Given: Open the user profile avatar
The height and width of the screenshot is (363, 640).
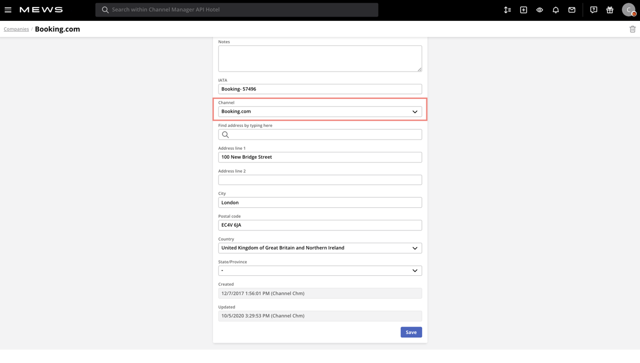Looking at the screenshot, I should [x=628, y=9].
